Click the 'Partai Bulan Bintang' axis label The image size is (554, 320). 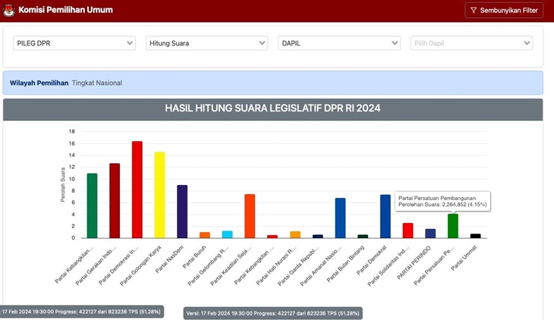(345, 264)
